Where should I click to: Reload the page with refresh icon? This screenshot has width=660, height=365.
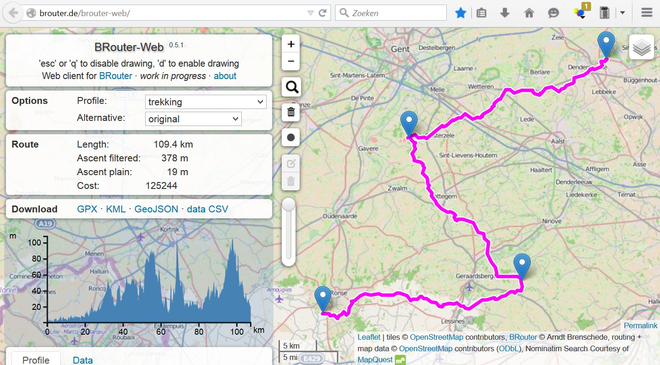click(x=323, y=13)
